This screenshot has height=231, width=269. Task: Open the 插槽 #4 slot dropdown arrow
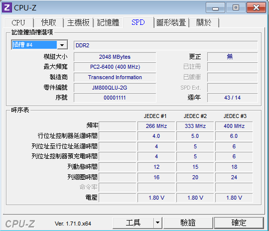pos(62,45)
